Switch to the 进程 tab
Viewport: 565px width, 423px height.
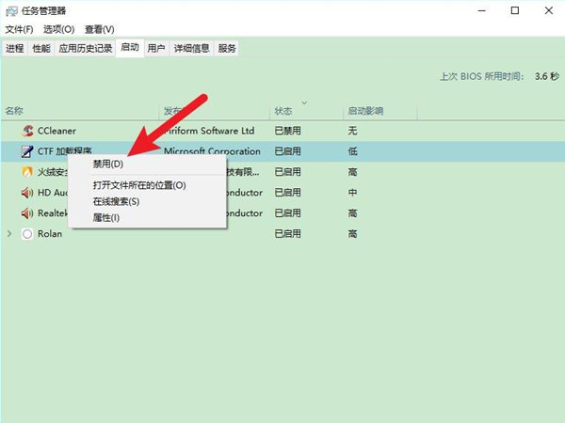click(14, 48)
